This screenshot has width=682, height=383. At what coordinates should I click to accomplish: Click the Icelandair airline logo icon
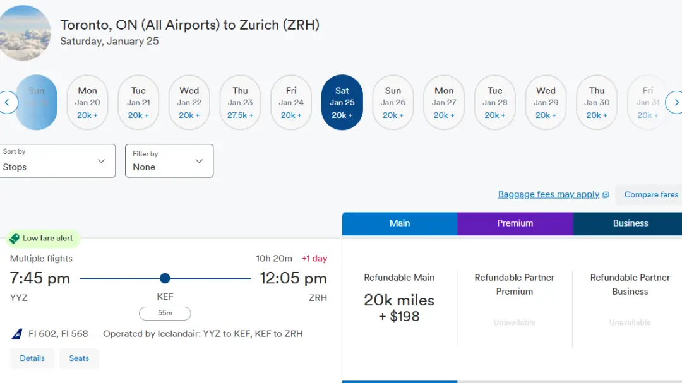[17, 334]
